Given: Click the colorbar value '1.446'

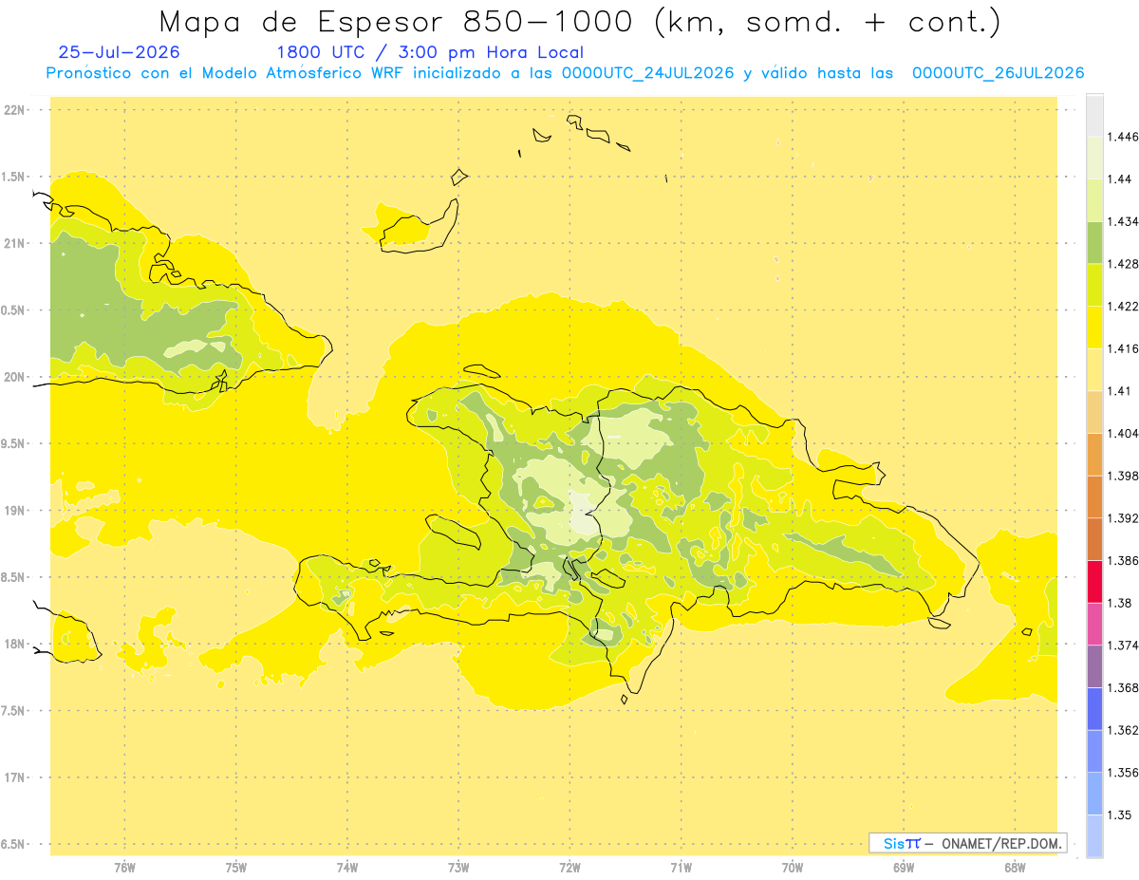Looking at the screenshot, I should coord(1123,137).
